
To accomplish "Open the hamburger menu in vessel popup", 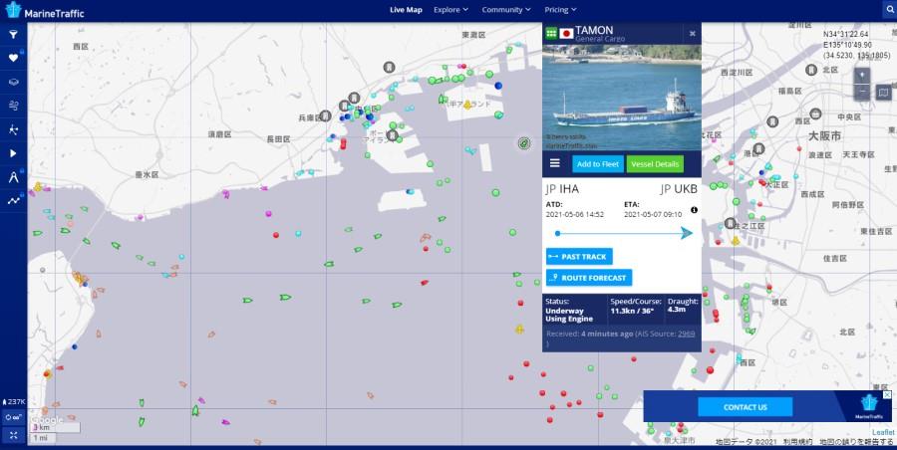I will point(555,163).
